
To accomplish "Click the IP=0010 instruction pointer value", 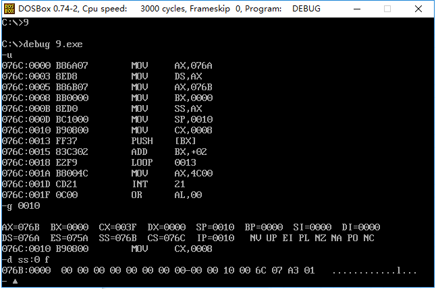I will pos(216,238).
